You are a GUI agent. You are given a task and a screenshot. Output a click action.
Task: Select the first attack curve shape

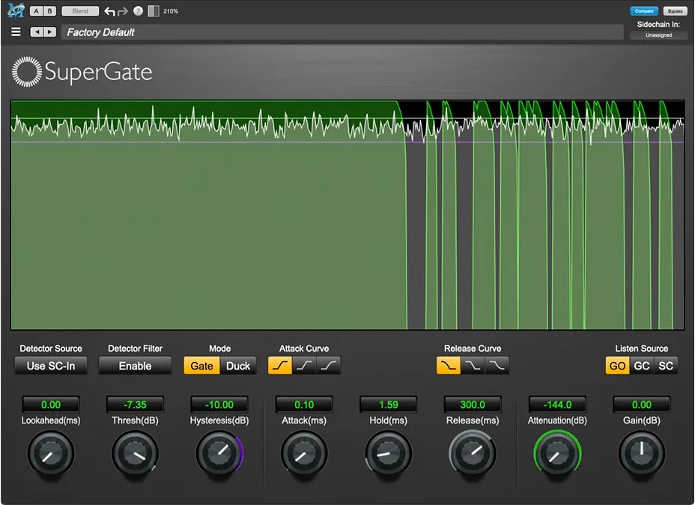click(x=280, y=366)
